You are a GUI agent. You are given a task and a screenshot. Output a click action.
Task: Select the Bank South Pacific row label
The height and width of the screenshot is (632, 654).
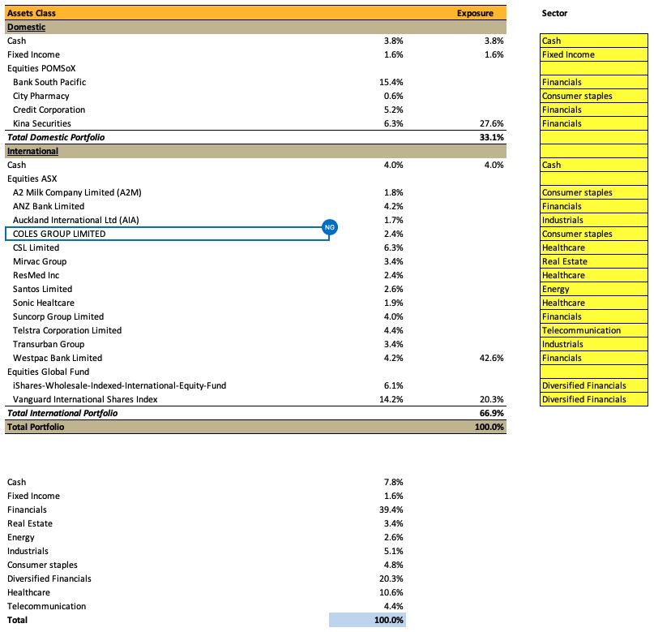pos(49,82)
